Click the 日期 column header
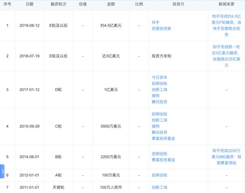 coord(30,4)
